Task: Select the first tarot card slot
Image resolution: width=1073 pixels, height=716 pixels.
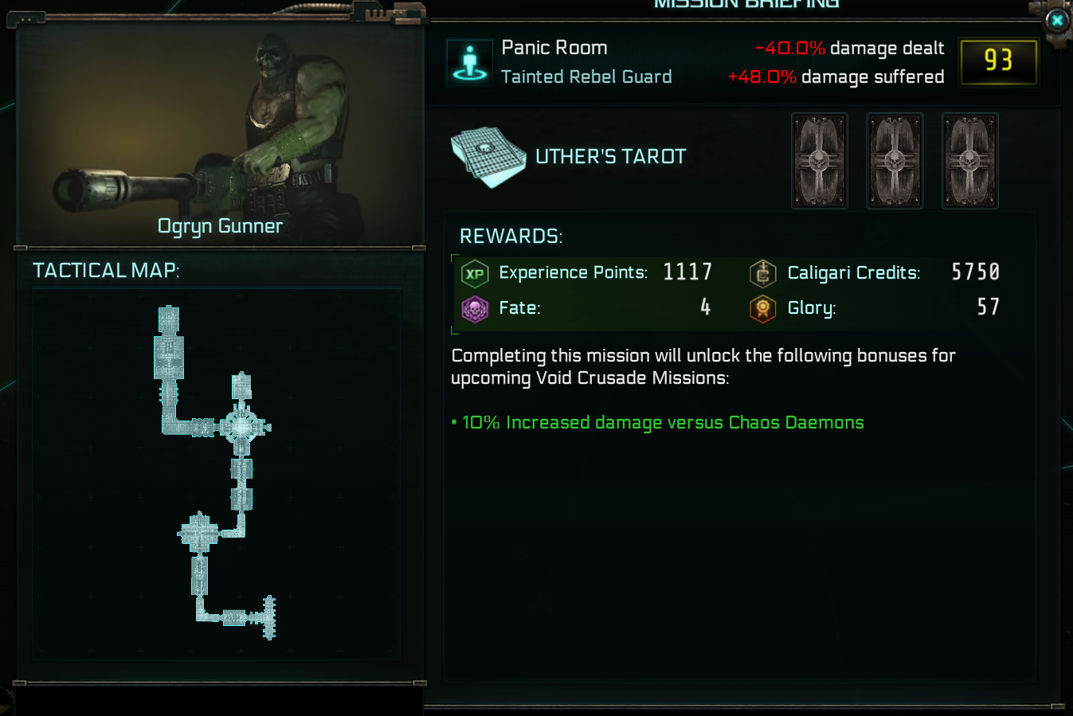Action: click(x=819, y=161)
